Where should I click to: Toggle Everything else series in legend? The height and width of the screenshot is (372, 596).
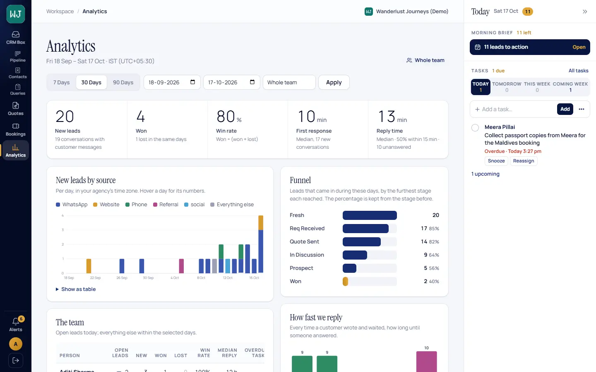pos(232,205)
